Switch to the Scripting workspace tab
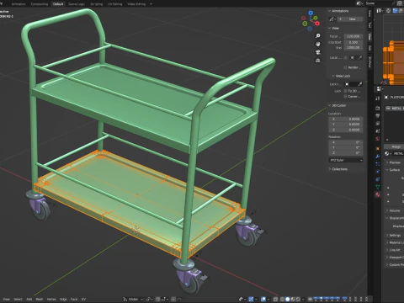Image resolution: width=404 pixels, height=303 pixels. [x=96, y=4]
